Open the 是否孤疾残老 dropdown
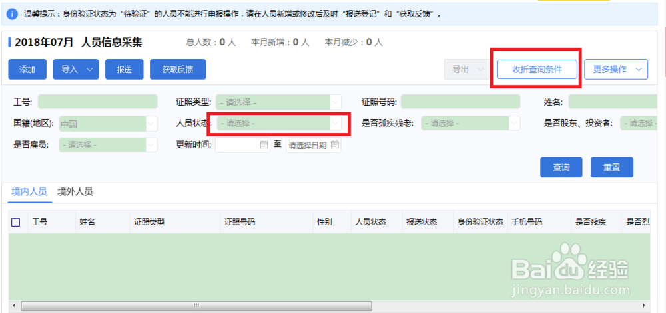Screen dimensions: 666x313 point(471,123)
